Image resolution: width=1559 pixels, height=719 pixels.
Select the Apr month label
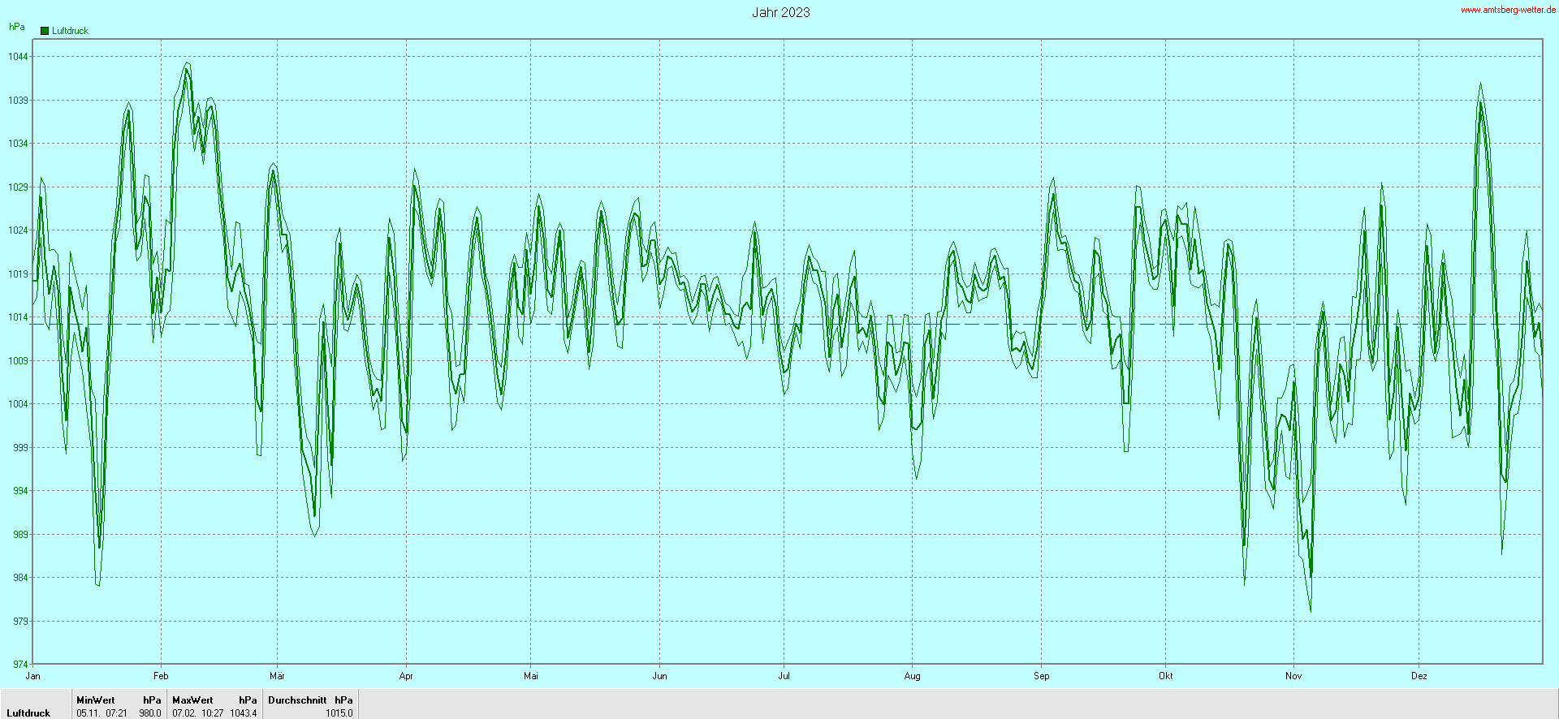406,676
